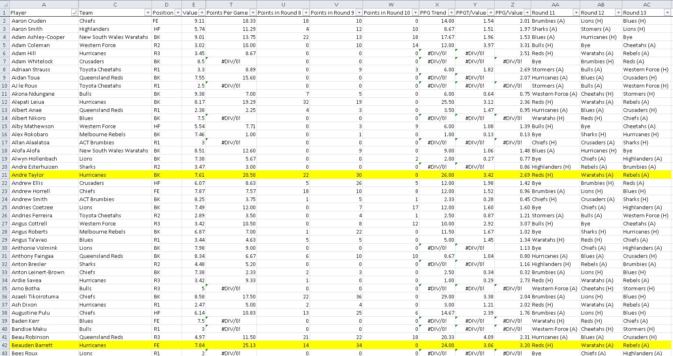Open the Round 11 filter dropdown
The width and height of the screenshot is (673, 356).
coord(576,13)
